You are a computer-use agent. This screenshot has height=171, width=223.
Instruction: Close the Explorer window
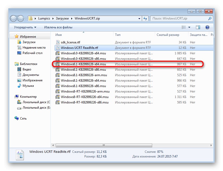[209, 11]
